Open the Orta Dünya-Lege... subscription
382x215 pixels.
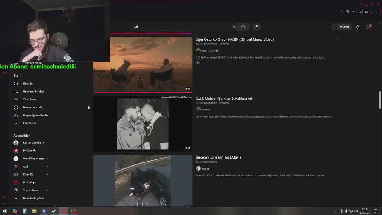(x=31, y=159)
